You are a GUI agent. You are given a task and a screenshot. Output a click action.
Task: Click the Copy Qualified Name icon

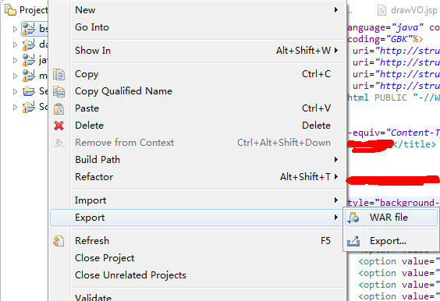pyautogui.click(x=59, y=91)
